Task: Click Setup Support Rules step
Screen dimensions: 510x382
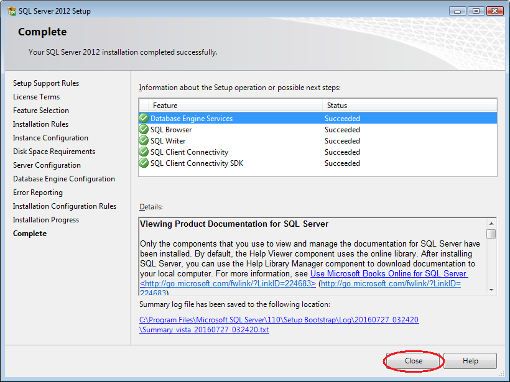Action: point(46,83)
